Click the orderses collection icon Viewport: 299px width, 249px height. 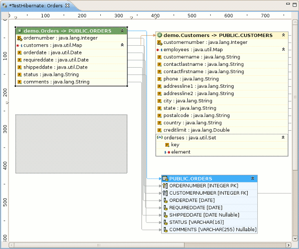[x=160, y=137]
